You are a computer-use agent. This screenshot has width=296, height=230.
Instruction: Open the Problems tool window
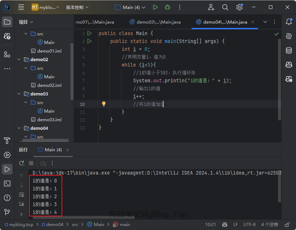point(7,198)
